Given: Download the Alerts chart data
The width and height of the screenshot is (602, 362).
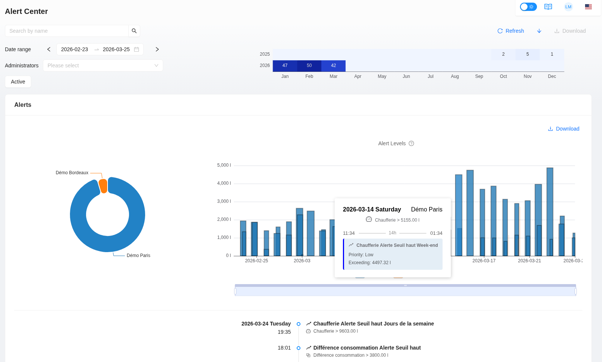Looking at the screenshot, I should click(x=564, y=129).
